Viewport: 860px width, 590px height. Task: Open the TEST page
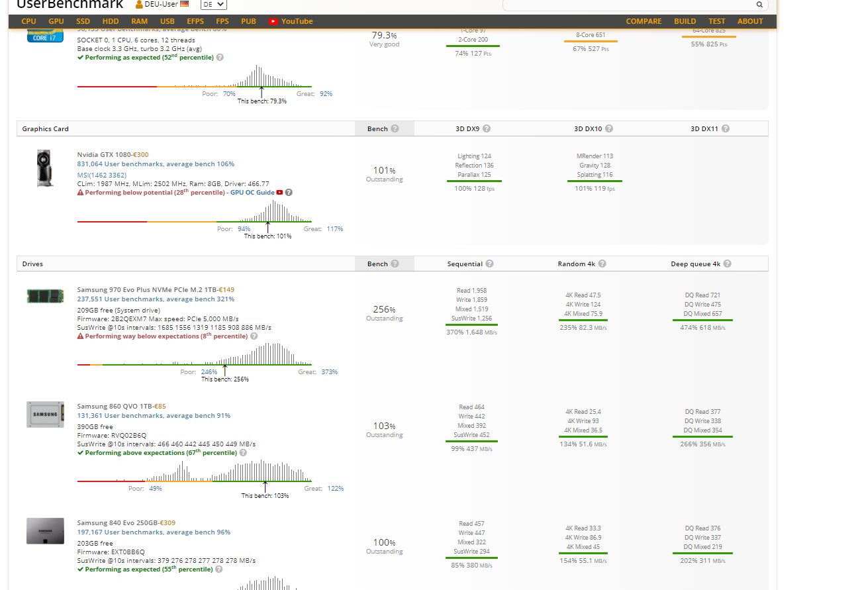(x=717, y=21)
